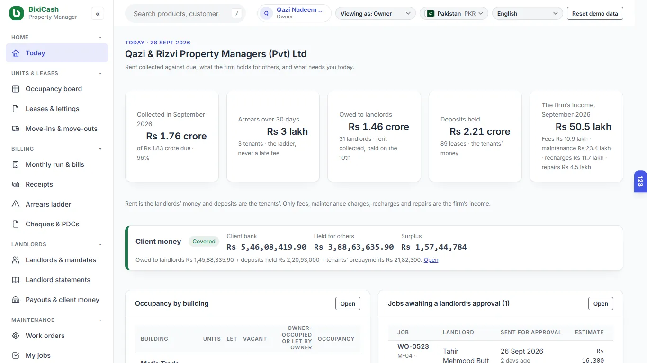The image size is (647, 363).
Task: Collapse the BILLING section arrow
Action: pos(100,149)
